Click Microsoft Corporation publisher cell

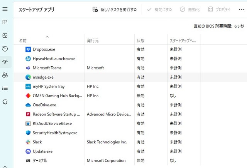tap(106, 161)
